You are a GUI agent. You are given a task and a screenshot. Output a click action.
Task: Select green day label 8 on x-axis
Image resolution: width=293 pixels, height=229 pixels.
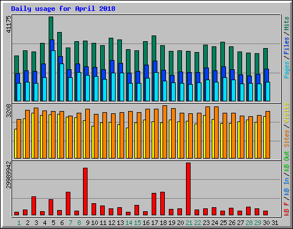click(x=79, y=223)
